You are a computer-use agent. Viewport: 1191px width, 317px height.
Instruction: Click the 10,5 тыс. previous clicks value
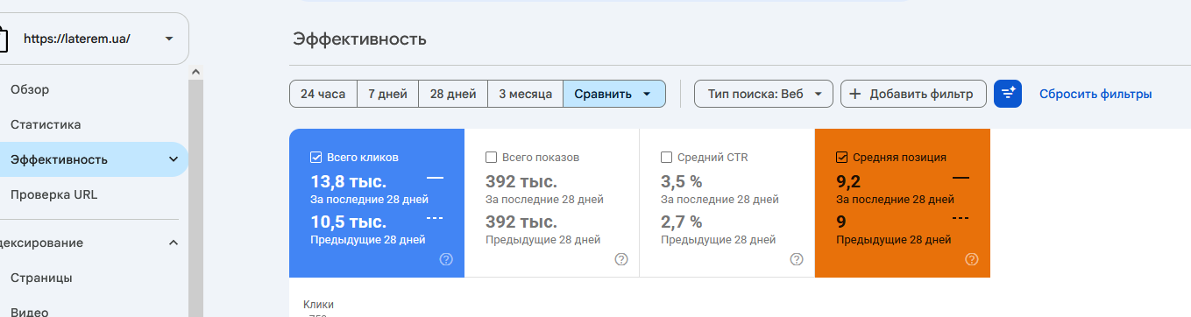point(348,222)
